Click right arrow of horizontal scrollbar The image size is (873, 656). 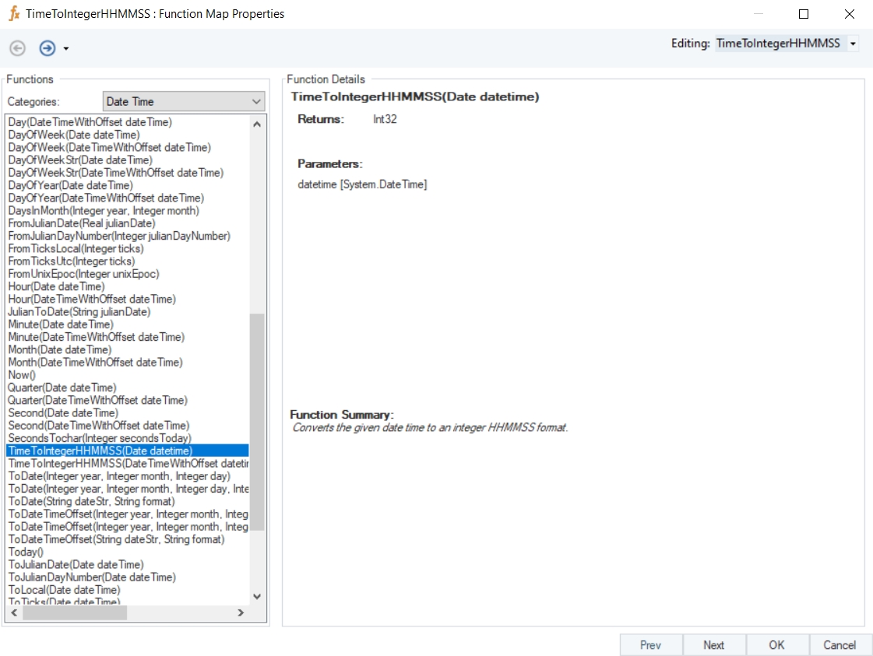241,613
